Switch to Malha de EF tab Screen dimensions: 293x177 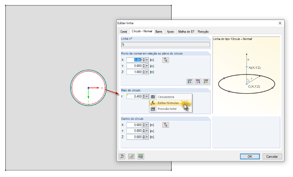point(186,31)
